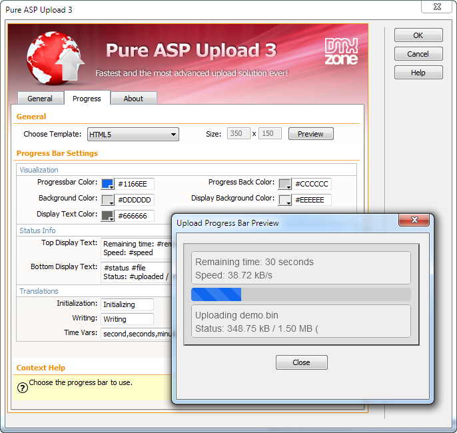Click the #666666 color value field
The image size is (457, 433).
(135, 216)
